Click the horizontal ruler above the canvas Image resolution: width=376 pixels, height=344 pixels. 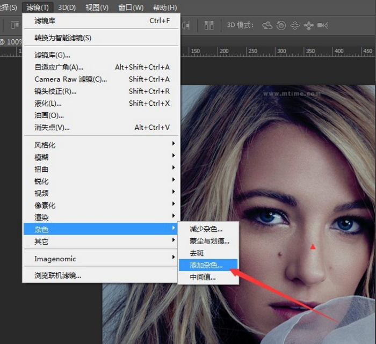[269, 52]
